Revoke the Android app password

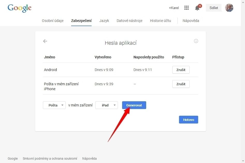point(181,70)
